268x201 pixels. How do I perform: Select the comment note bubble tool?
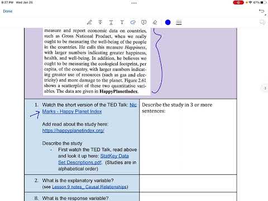[x=143, y=22]
